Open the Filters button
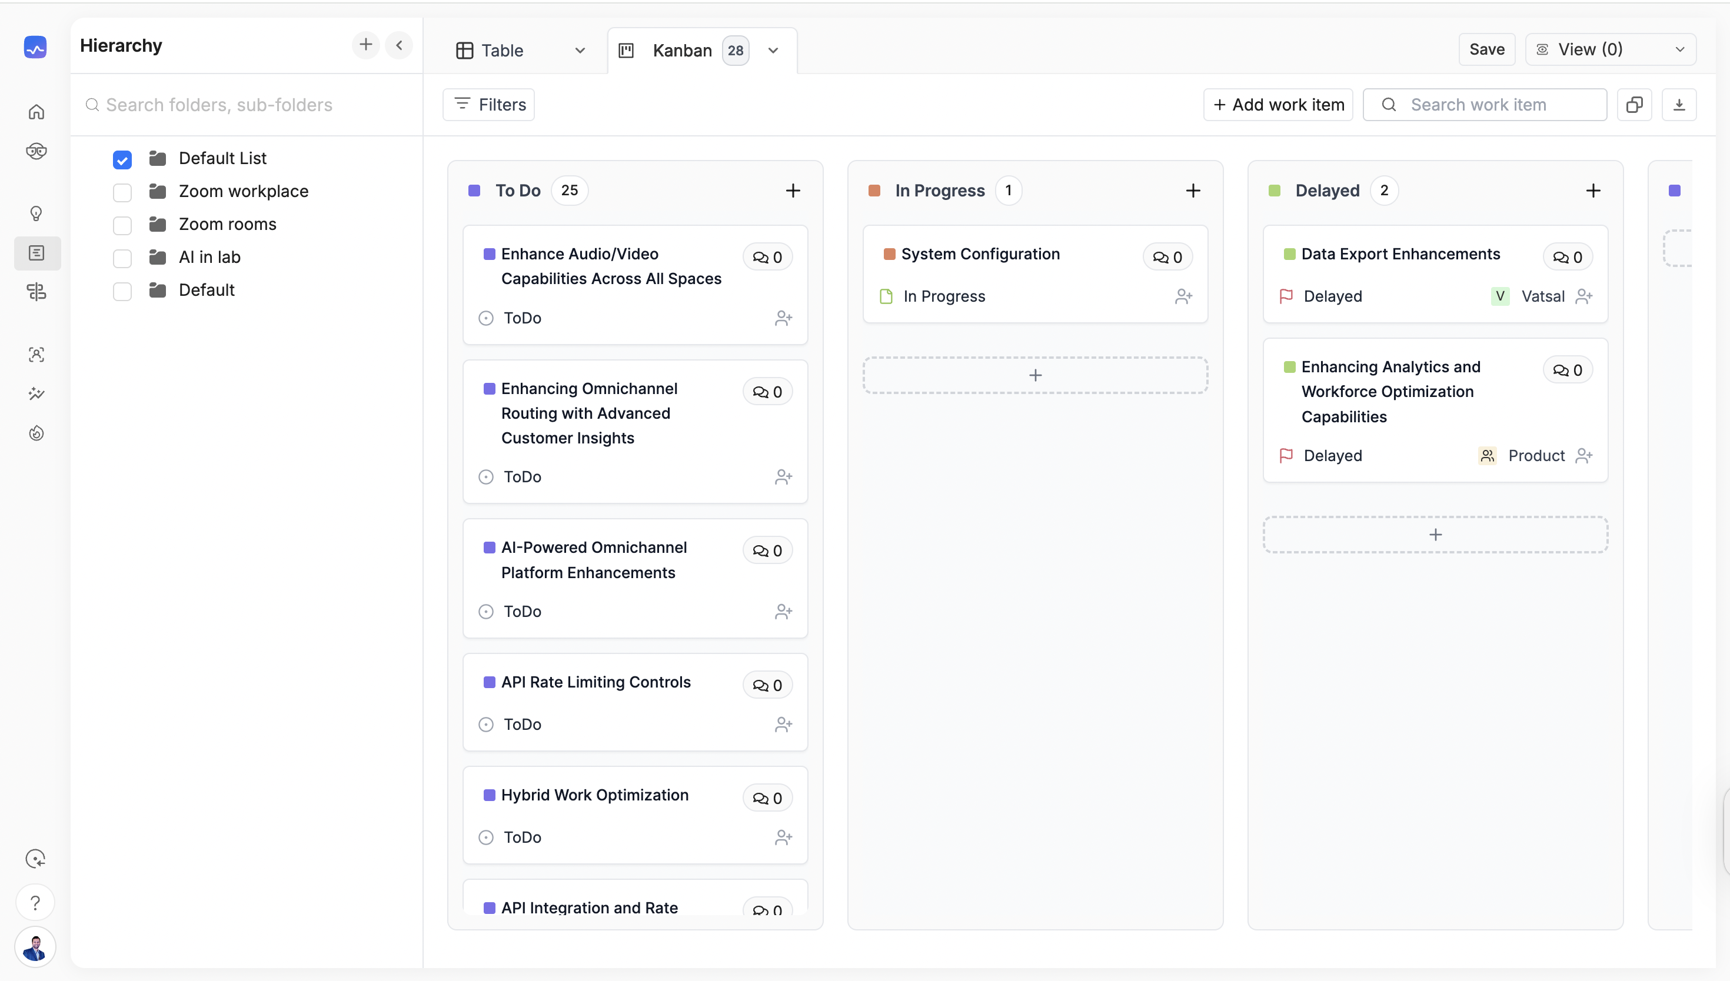 (488, 105)
